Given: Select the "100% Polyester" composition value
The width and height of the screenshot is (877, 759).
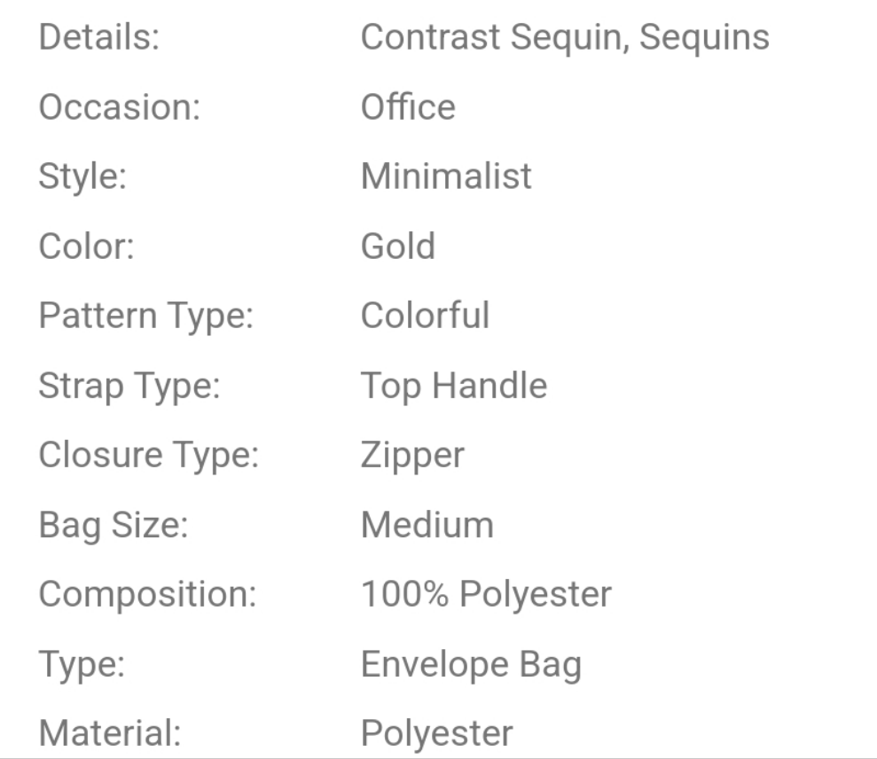Looking at the screenshot, I should (485, 594).
